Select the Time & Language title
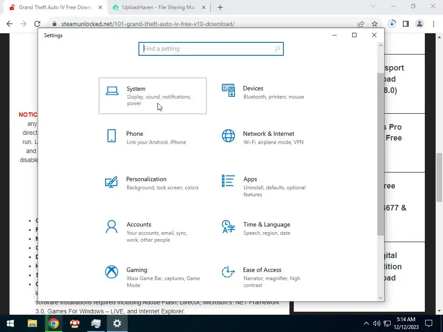The image size is (443, 332). (266, 224)
